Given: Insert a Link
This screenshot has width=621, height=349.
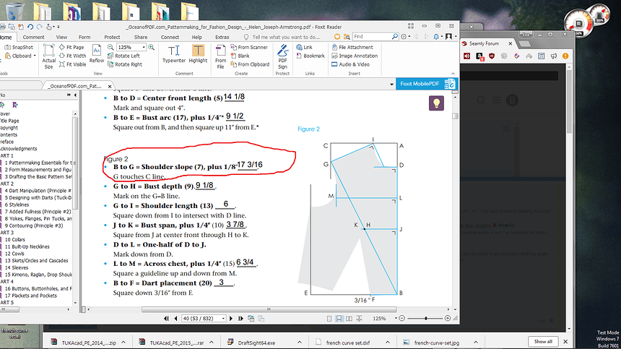Looking at the screenshot, I should (304, 47).
